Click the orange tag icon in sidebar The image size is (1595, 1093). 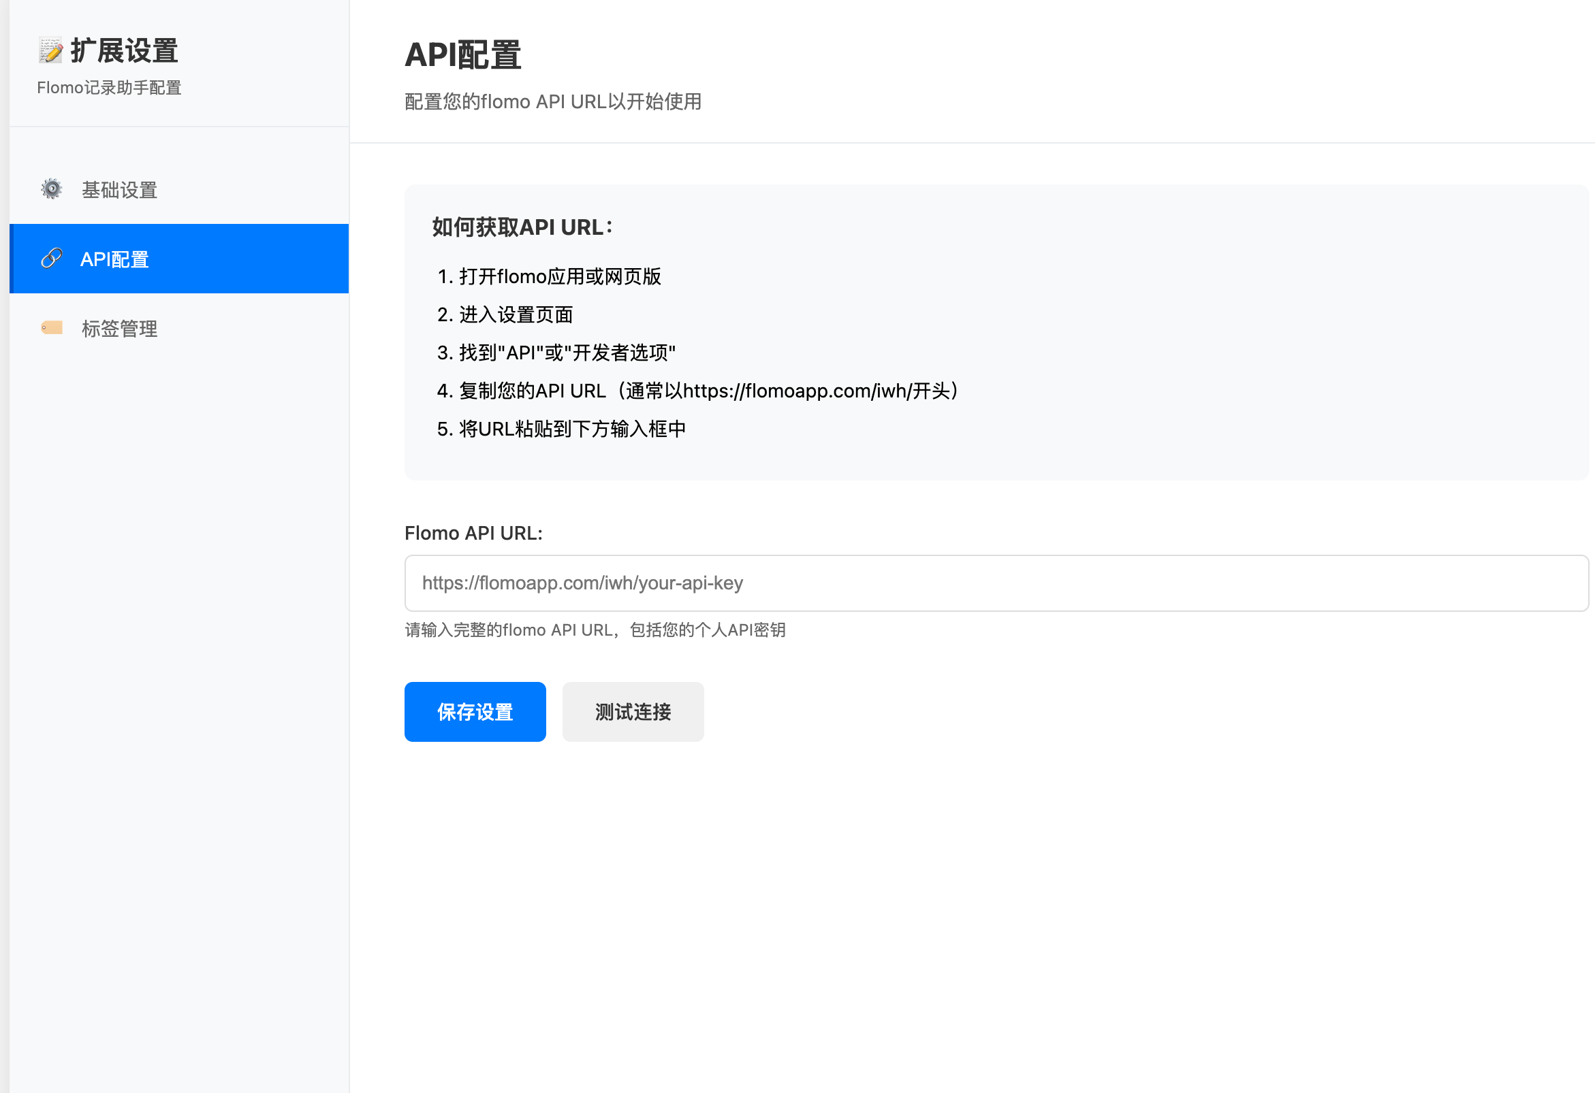(52, 328)
